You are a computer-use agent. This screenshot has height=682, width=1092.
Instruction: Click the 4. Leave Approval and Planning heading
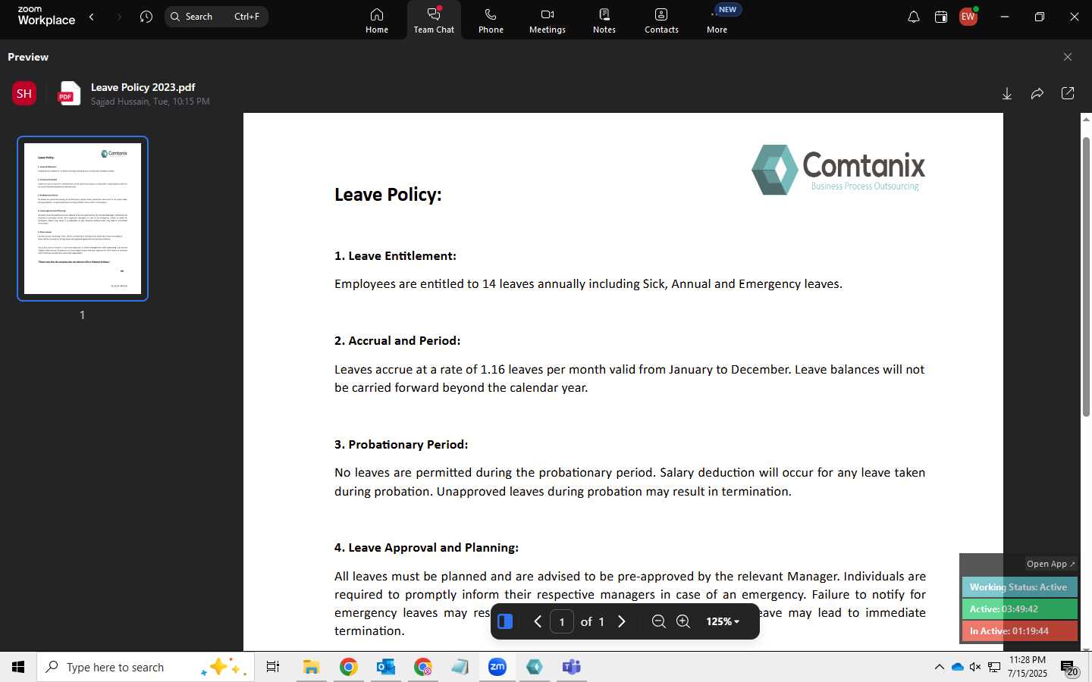[426, 548]
